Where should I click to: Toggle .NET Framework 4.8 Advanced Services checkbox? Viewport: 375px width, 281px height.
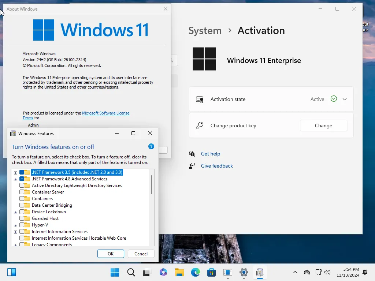22,179
